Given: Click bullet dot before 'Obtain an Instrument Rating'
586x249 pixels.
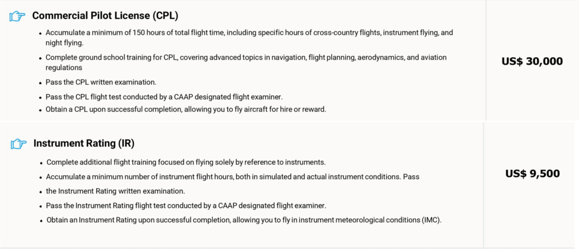Looking at the screenshot, I should tap(41, 220).
